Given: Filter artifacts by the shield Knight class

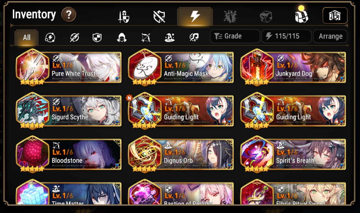Looking at the screenshot, I should [x=97, y=37].
